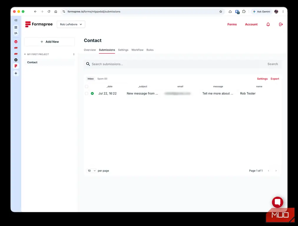
Task: Click the Add New button
Action: click(49, 42)
